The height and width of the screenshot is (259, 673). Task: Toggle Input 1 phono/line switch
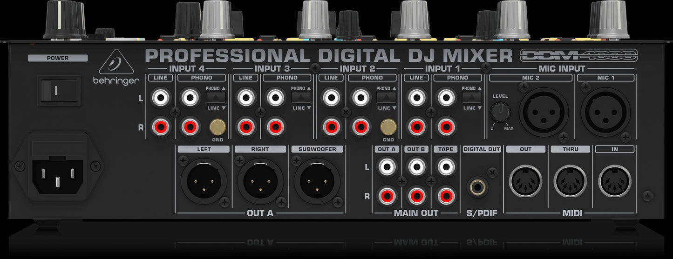click(x=471, y=98)
